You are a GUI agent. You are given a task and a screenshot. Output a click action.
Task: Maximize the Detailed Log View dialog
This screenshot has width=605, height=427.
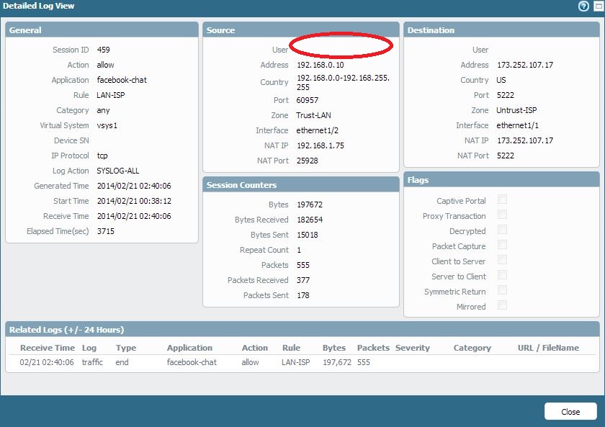(599, 6)
